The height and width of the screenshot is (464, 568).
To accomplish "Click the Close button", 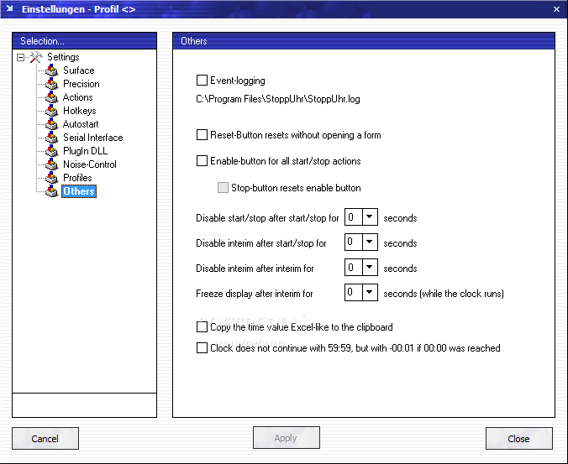I will [519, 438].
